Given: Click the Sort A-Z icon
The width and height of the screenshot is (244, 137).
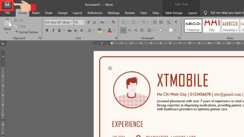Looking at the screenshot, I should [x=169, y=22].
